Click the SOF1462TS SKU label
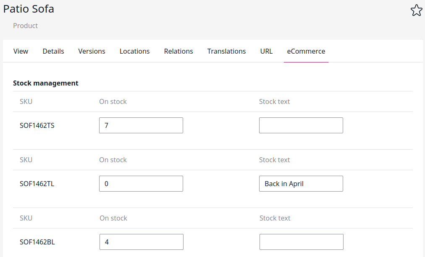Image resolution: width=425 pixels, height=257 pixels. 37,125
